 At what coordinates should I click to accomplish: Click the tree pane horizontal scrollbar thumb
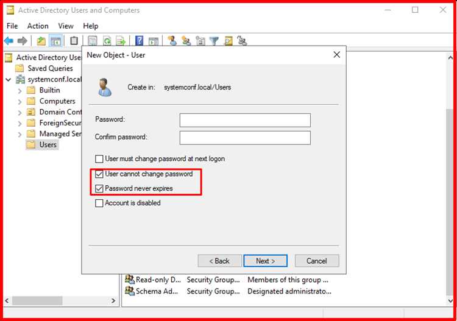37,301
